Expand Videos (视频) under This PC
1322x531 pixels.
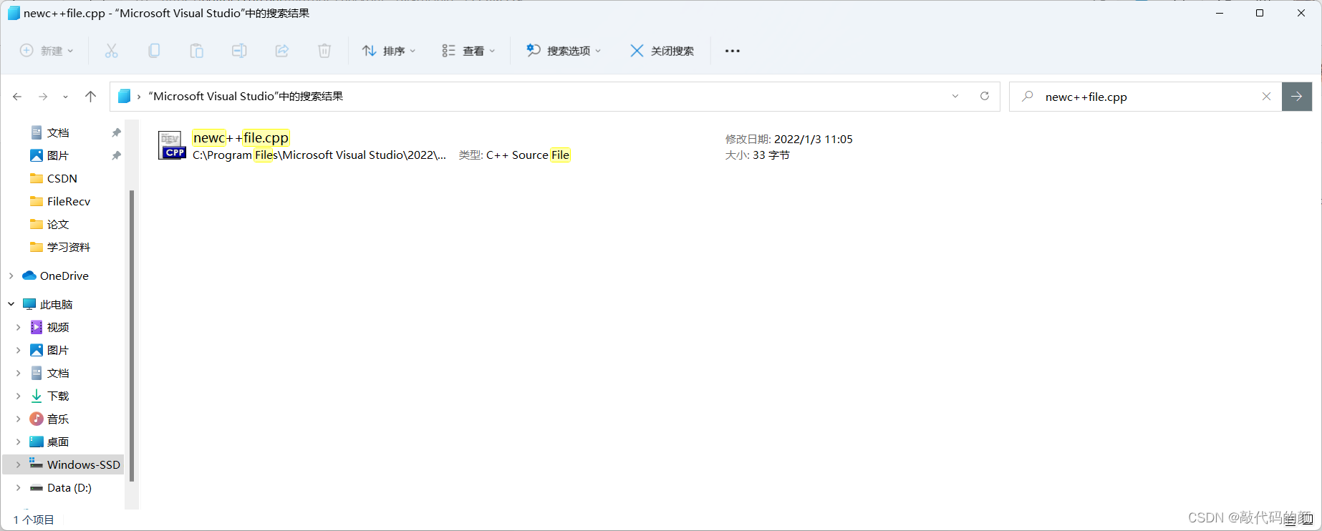[19, 328]
